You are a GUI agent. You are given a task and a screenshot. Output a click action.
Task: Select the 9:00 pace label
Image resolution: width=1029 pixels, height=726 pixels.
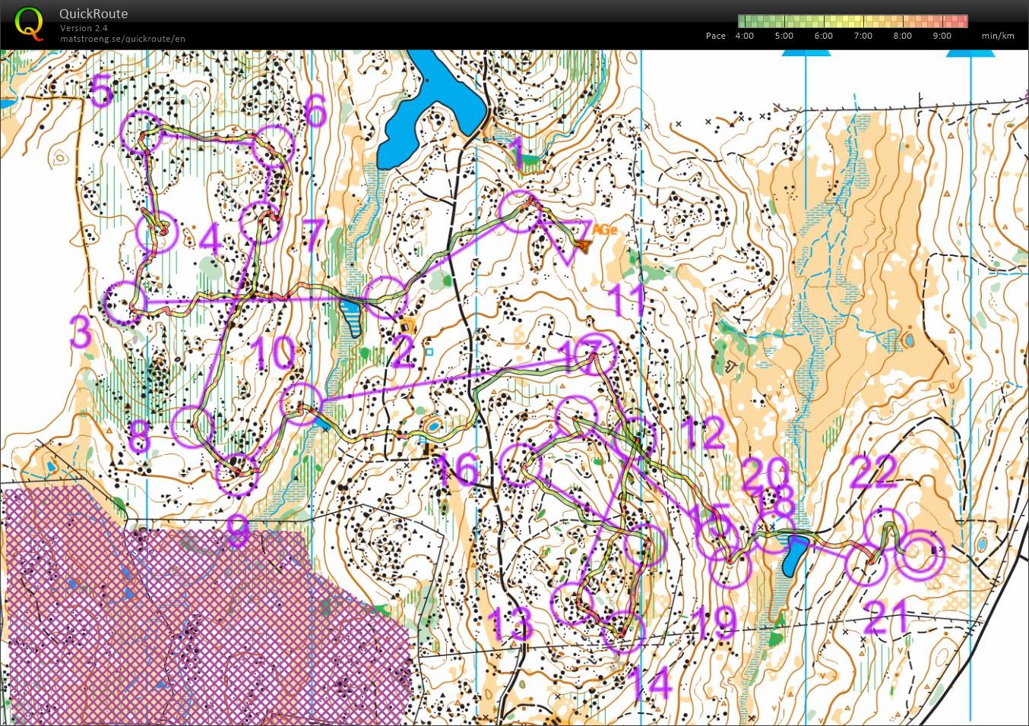tap(942, 36)
